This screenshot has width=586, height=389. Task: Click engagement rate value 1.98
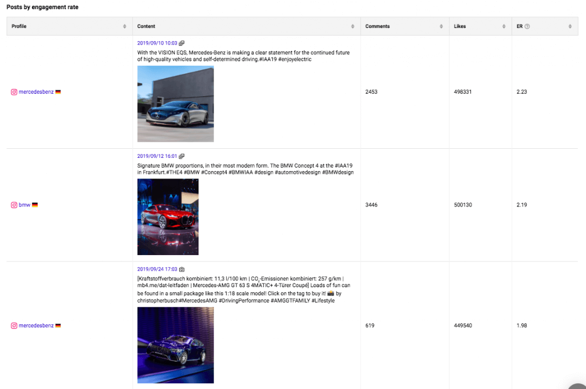(522, 326)
